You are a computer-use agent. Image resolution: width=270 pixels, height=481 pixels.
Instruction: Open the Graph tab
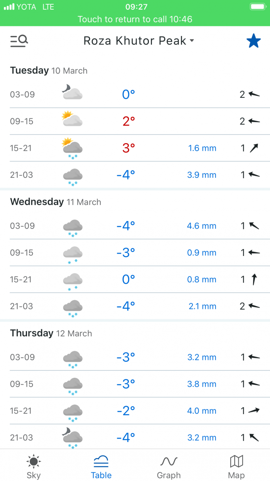point(169,466)
